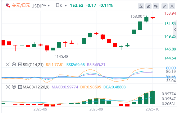
Task: Remove the RSI indicator panel
Action: 8,64
